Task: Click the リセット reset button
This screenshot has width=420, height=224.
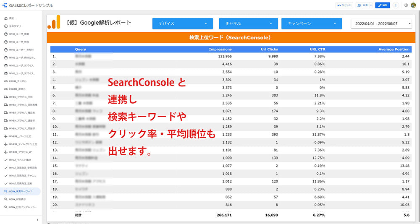Action: point(344,5)
